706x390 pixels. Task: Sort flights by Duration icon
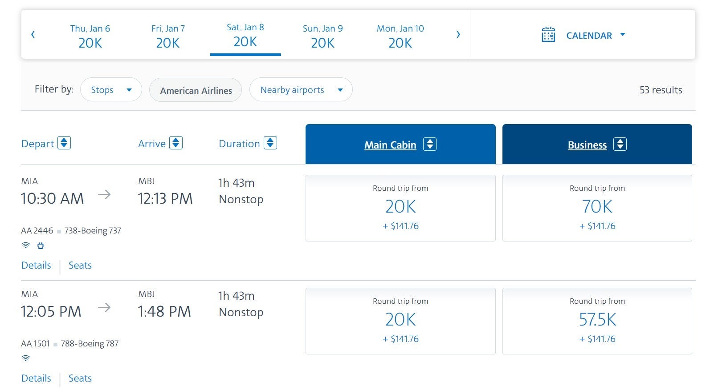(270, 143)
